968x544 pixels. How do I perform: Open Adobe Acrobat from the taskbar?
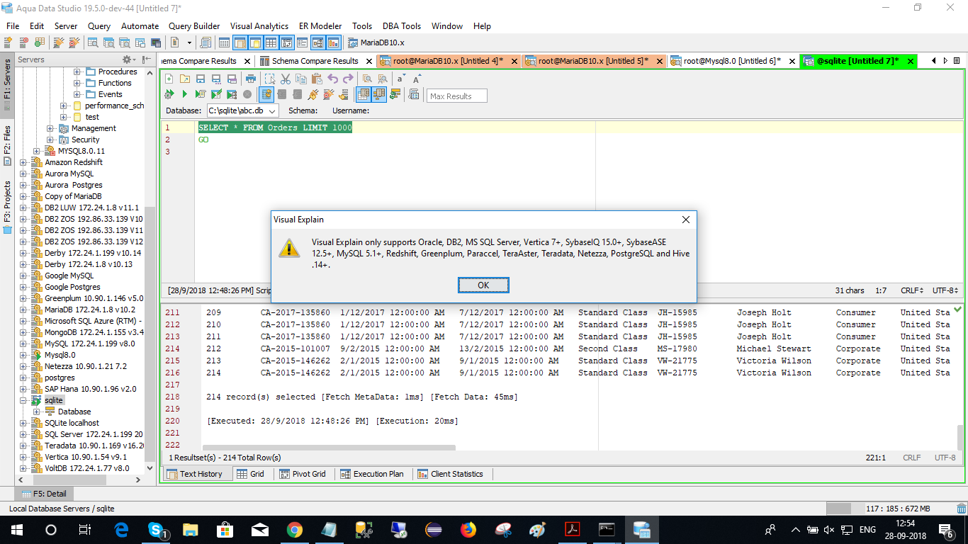click(x=573, y=530)
